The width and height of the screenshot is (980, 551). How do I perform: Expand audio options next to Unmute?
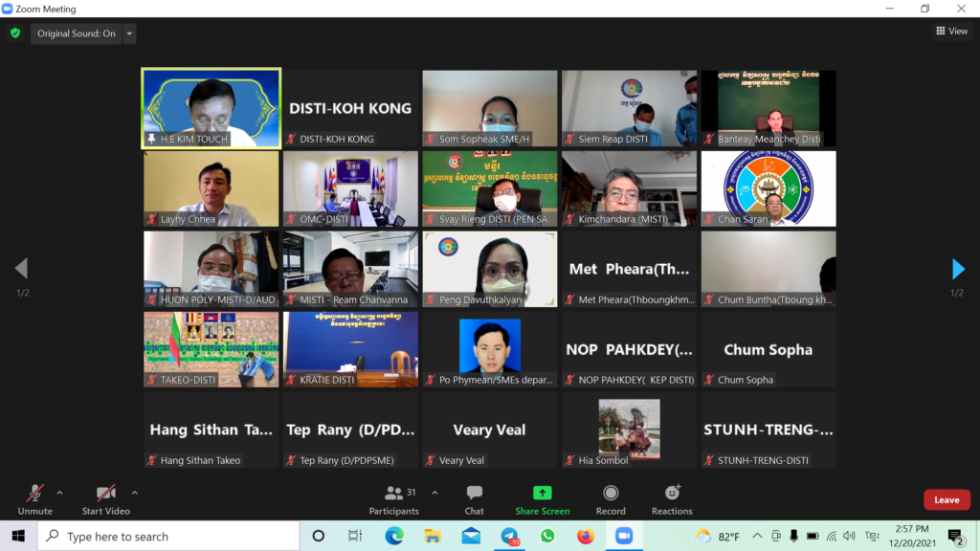click(59, 493)
